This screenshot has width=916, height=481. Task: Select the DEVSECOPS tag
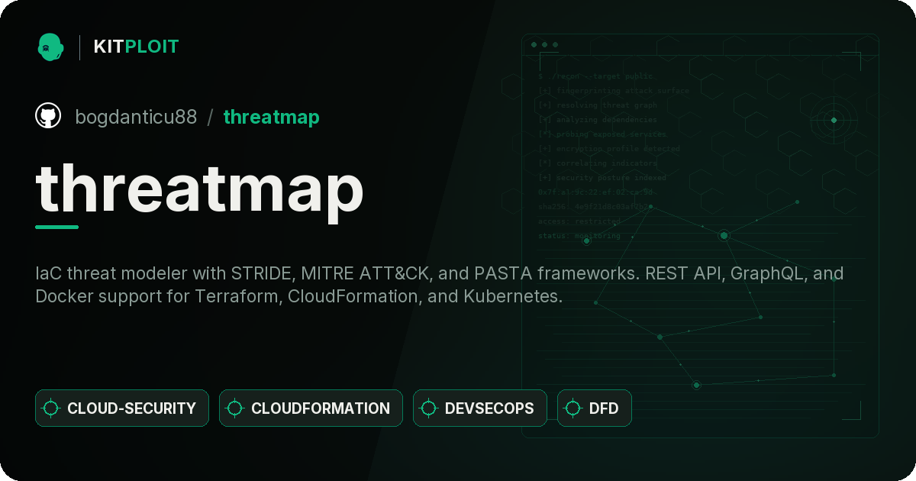pyautogui.click(x=480, y=408)
